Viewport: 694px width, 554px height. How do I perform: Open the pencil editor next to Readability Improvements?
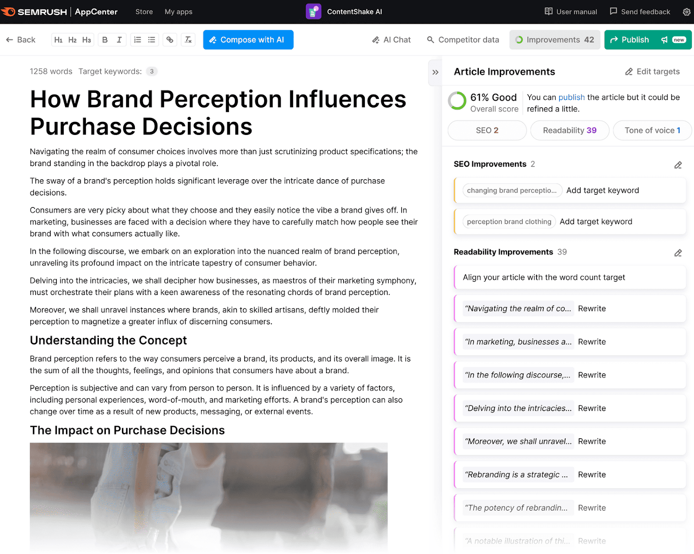point(678,253)
